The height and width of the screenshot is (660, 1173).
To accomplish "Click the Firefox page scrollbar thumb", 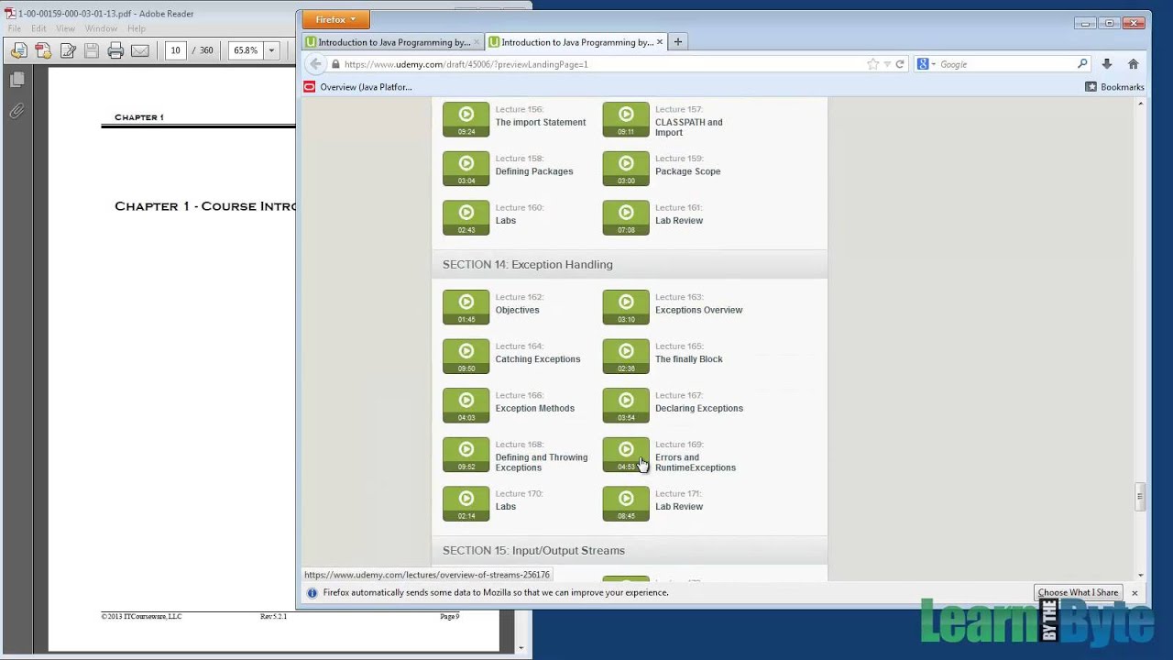I will 1140,497.
